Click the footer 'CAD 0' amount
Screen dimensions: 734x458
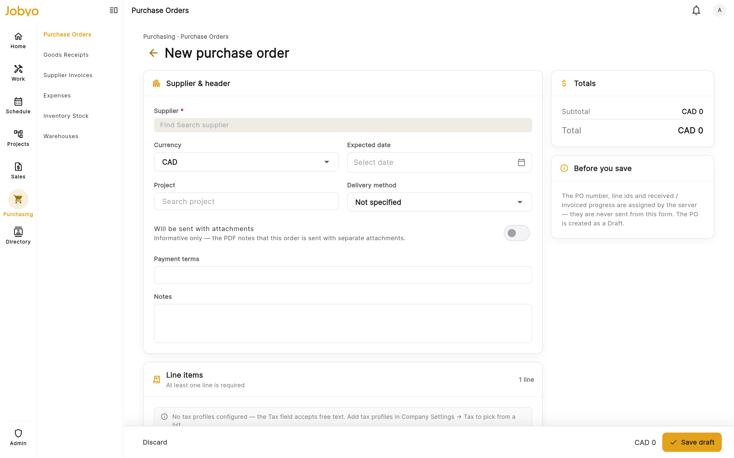tap(645, 442)
